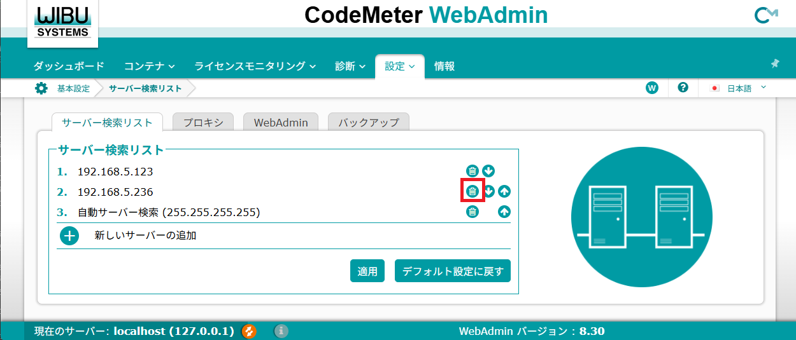Expand the ライセンスモニタリング menu
Image resolution: width=796 pixels, height=340 pixels.
255,66
